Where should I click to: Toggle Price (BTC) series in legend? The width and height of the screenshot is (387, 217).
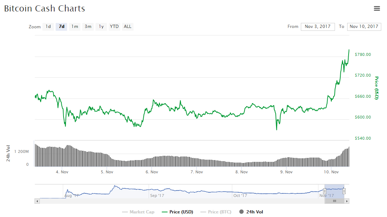pyautogui.click(x=216, y=212)
